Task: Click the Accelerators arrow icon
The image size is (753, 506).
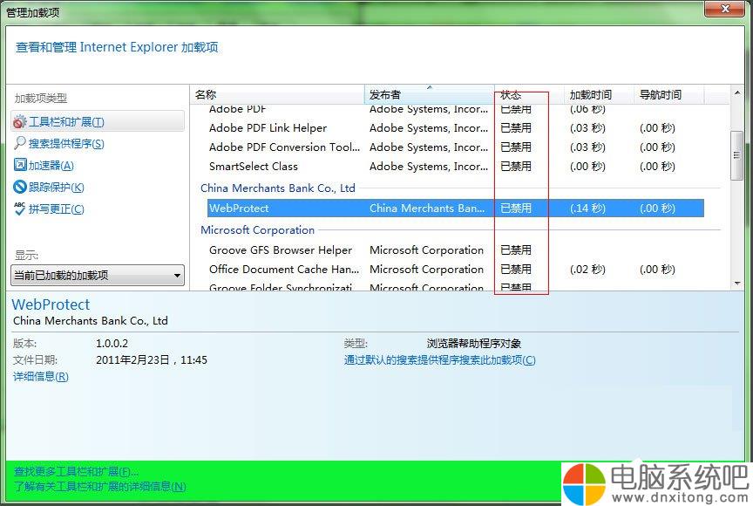Action: (20, 165)
